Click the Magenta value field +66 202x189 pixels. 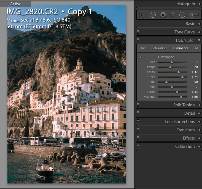[x=195, y=97]
